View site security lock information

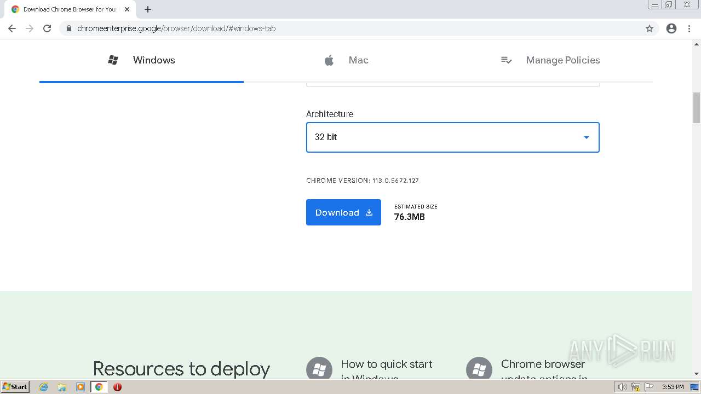click(68, 28)
